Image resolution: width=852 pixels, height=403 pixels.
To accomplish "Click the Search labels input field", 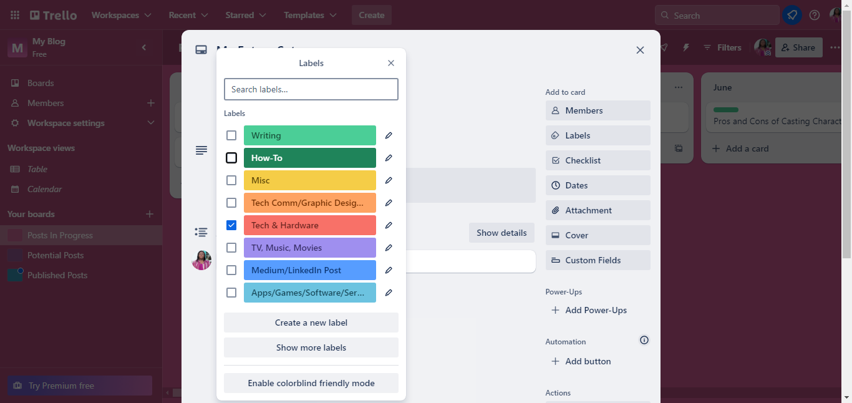I will pyautogui.click(x=311, y=89).
